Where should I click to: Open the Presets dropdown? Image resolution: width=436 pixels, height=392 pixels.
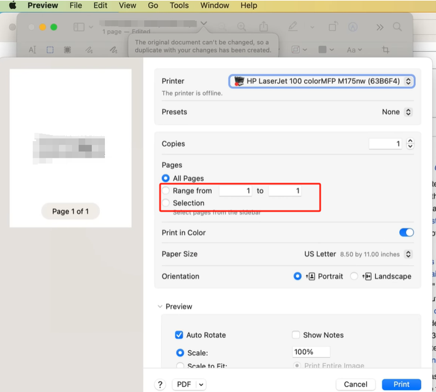397,112
